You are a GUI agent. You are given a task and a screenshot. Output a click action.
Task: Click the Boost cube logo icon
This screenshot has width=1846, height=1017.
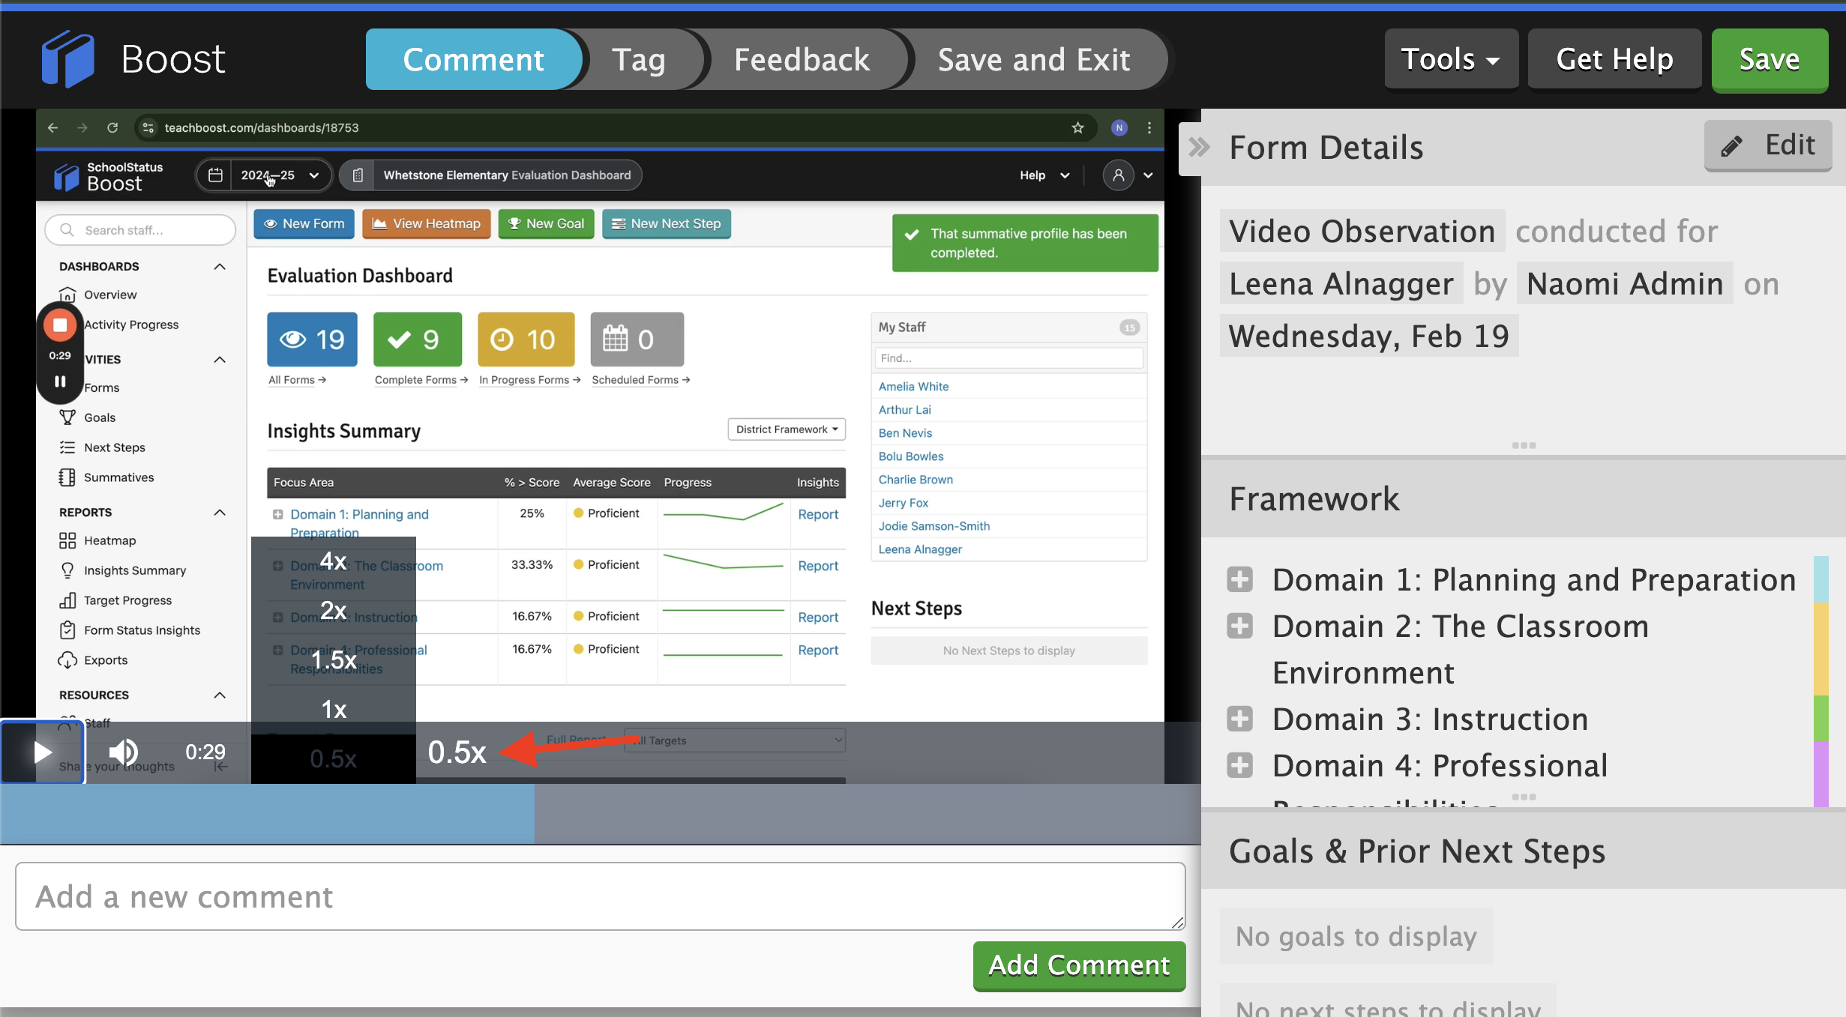(x=67, y=58)
